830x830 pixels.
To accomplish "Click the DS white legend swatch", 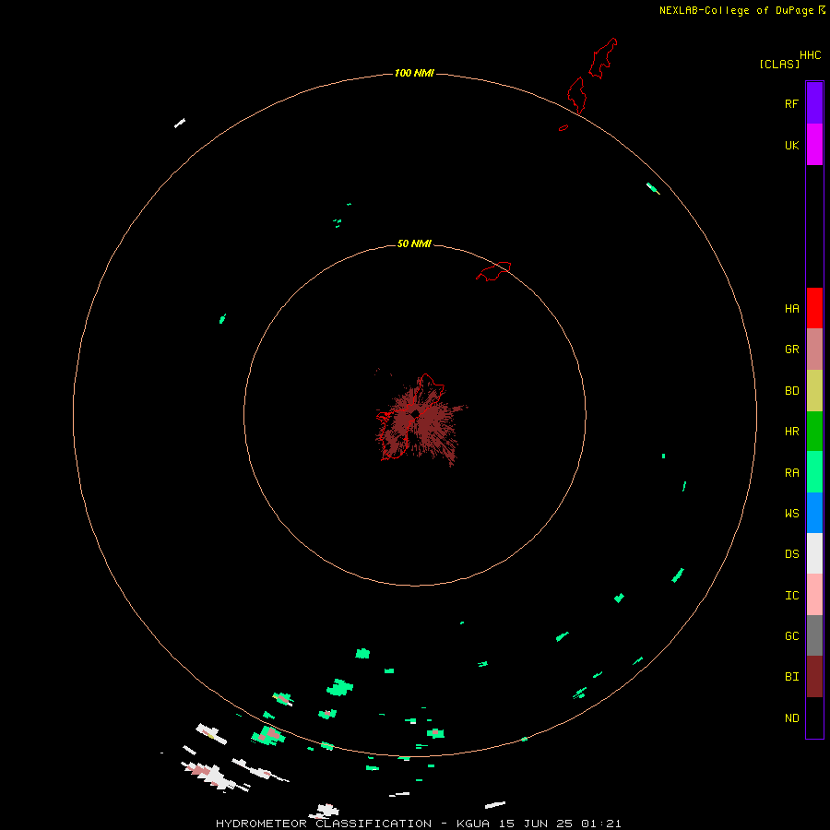I will 814,553.
